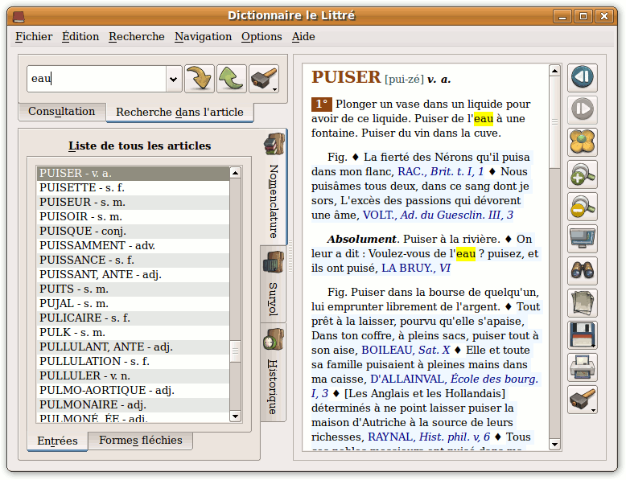
Task: Select PUJAL - s. m. entry
Action: [133, 304]
